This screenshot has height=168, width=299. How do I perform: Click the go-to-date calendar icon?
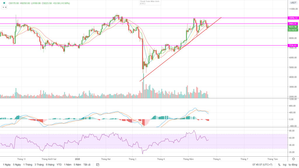pos(98,165)
